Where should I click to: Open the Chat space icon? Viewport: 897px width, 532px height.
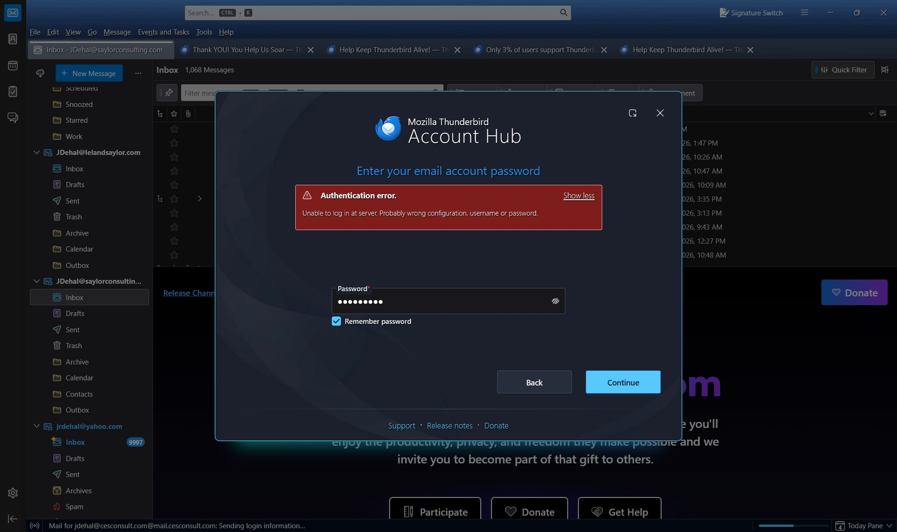point(13,118)
